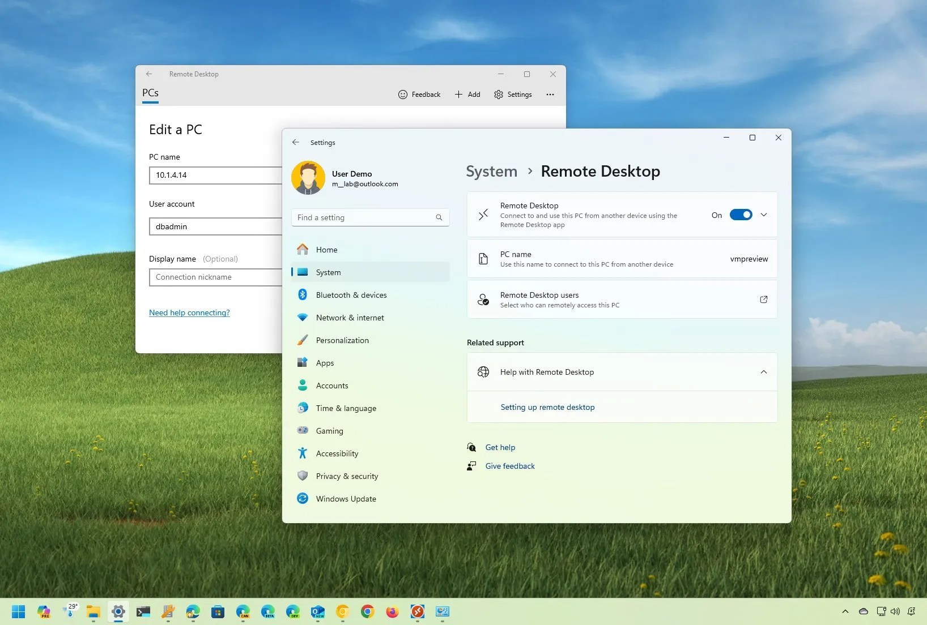Open Bluetooth & devices settings
Image resolution: width=927 pixels, height=625 pixels.
point(351,294)
